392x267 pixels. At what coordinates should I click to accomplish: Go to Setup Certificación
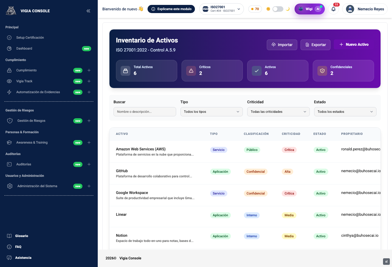tap(49, 38)
